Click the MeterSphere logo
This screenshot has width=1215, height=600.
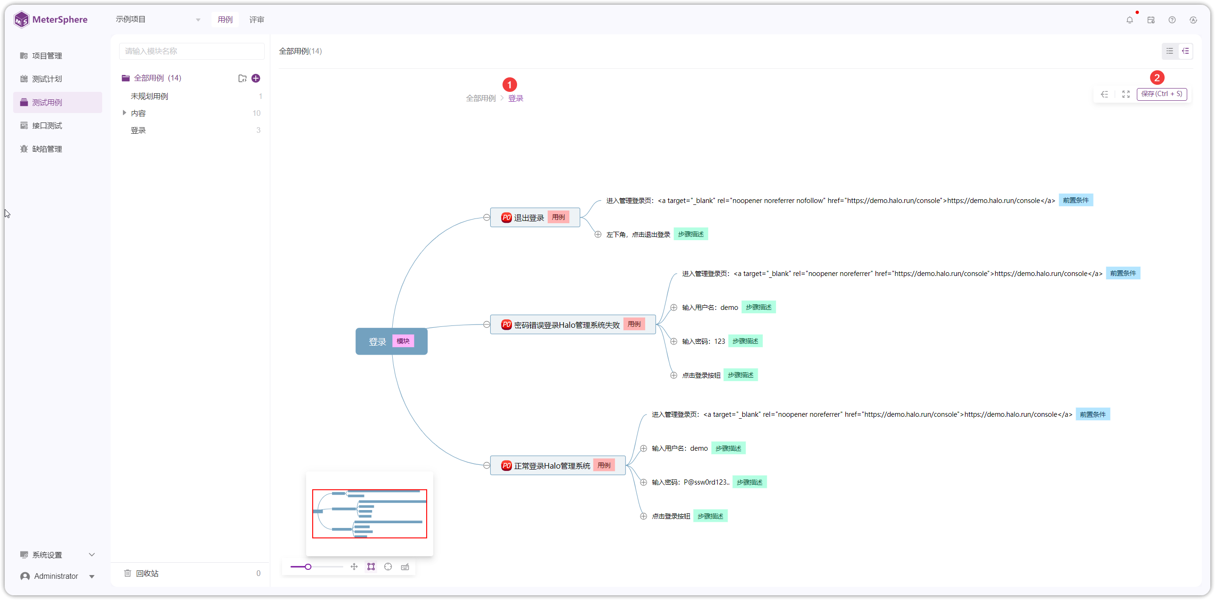point(51,20)
